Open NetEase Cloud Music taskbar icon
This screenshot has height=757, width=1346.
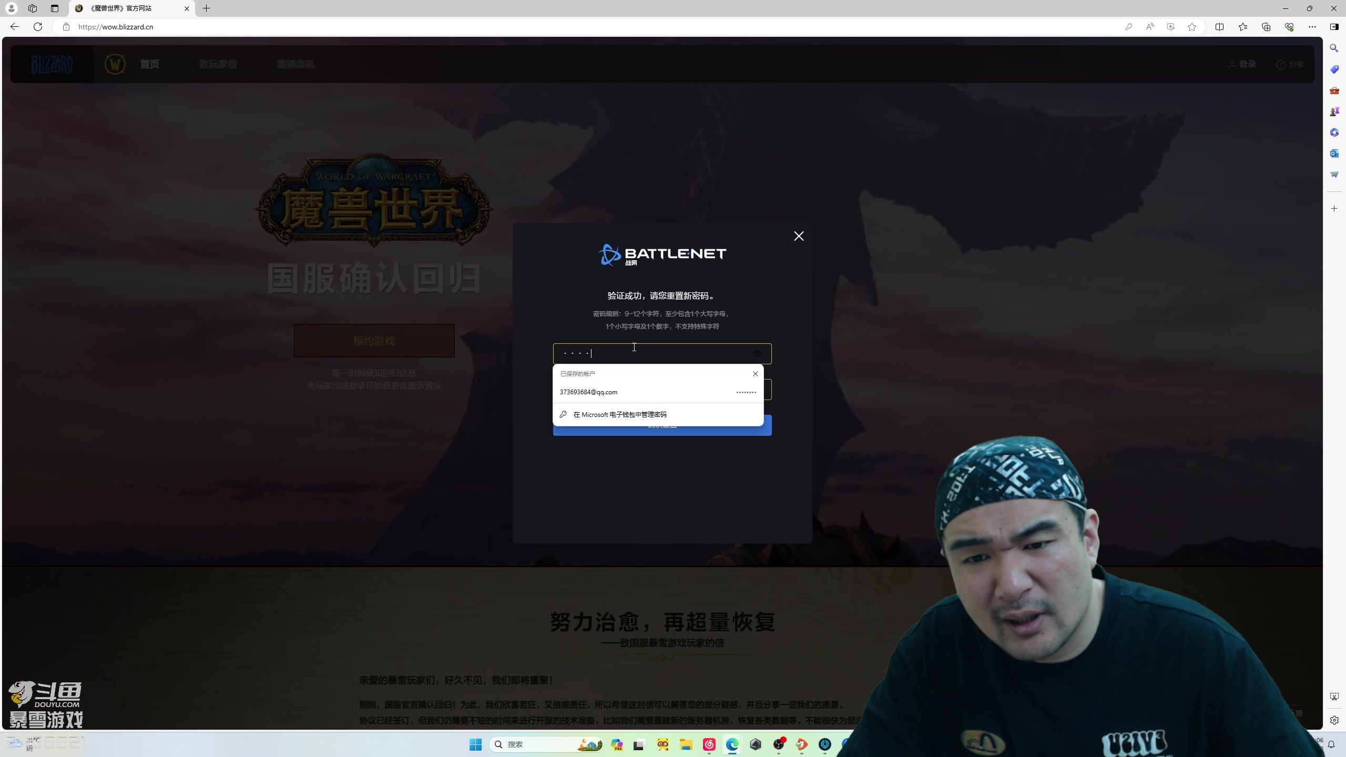709,744
